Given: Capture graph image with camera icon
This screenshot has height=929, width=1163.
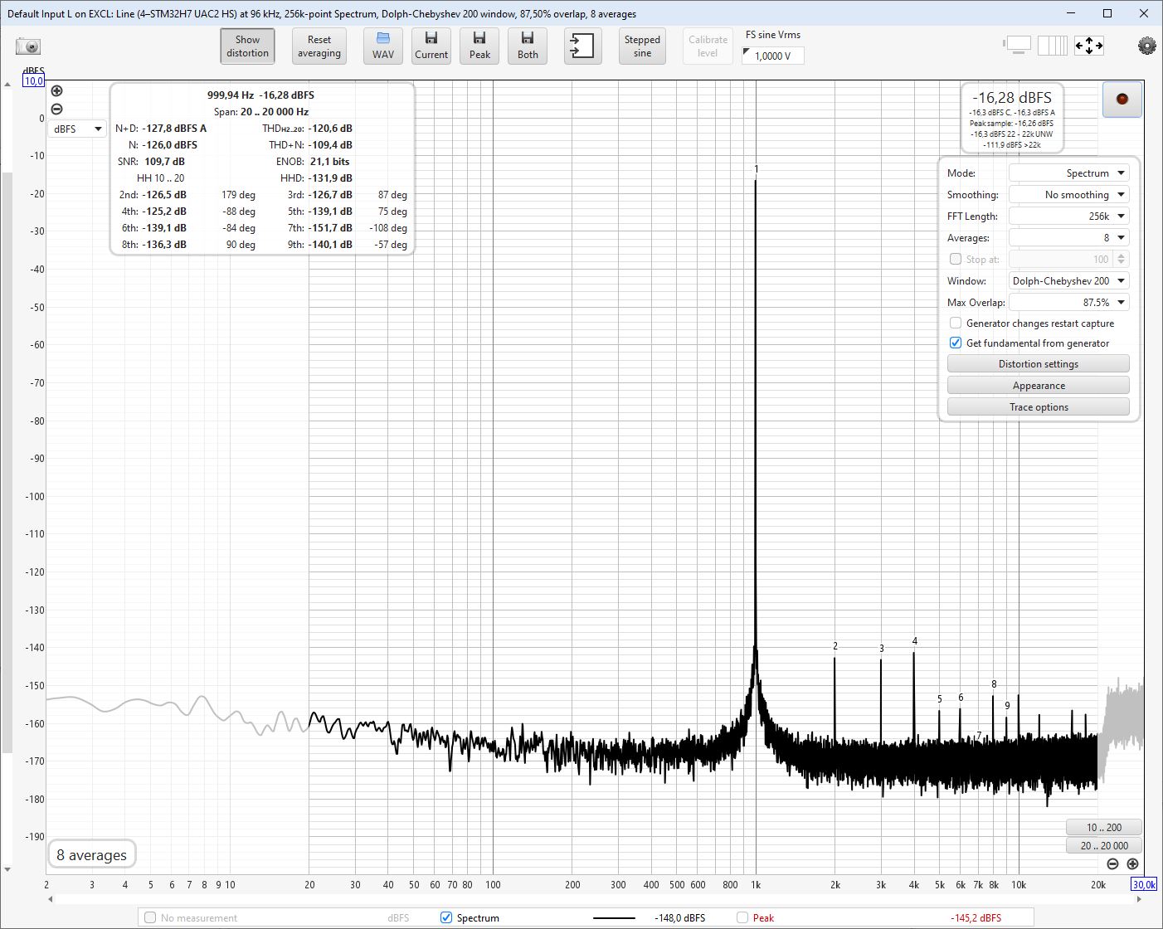Looking at the screenshot, I should [x=28, y=46].
